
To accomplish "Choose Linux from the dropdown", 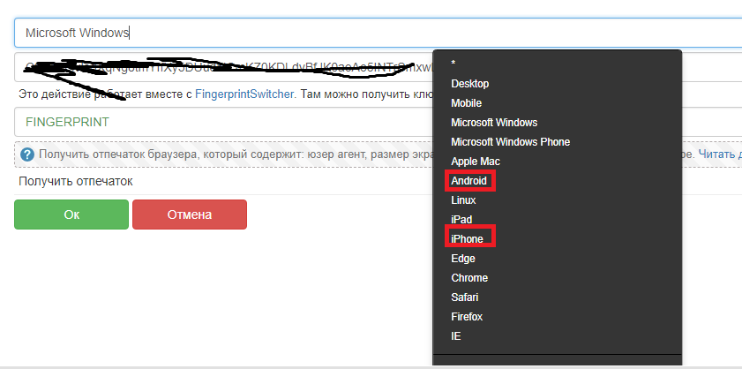I will 463,200.
